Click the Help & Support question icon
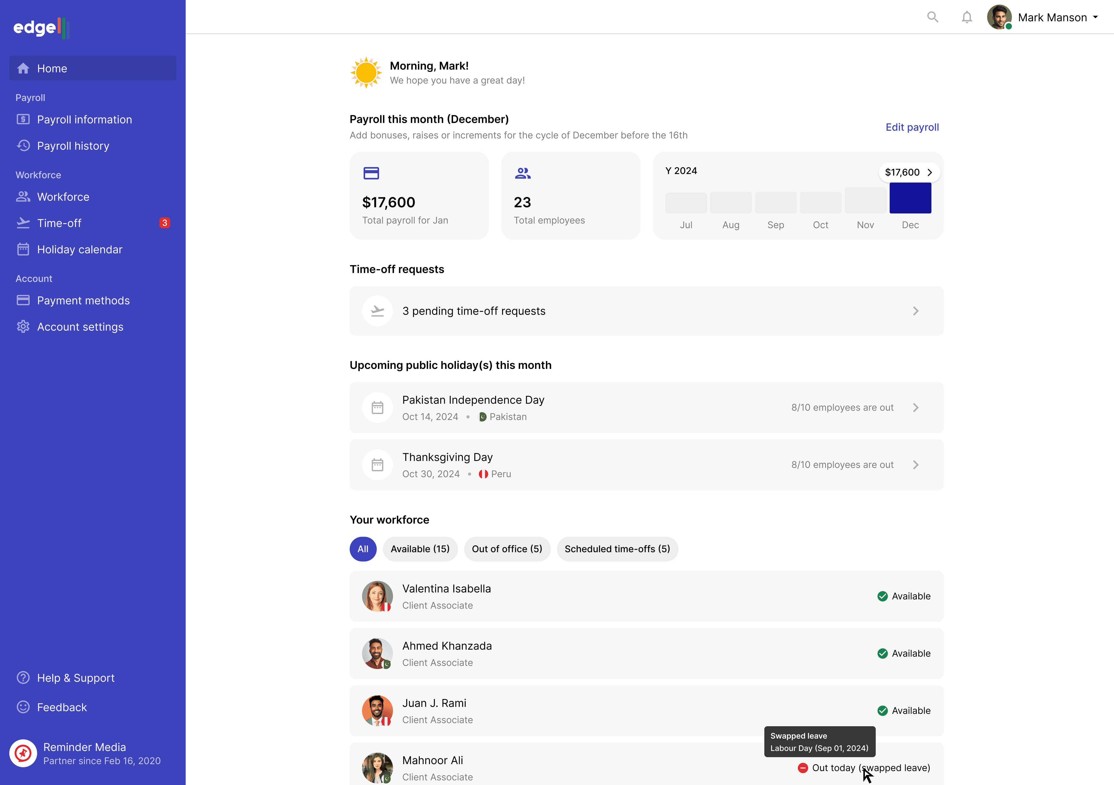The width and height of the screenshot is (1114, 785). (x=23, y=677)
